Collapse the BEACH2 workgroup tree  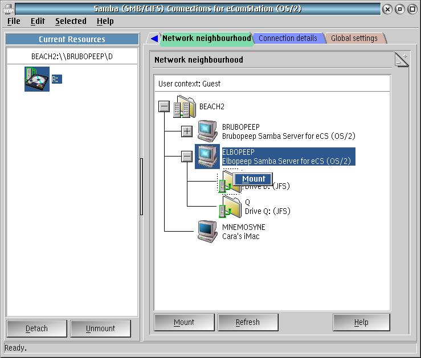164,106
